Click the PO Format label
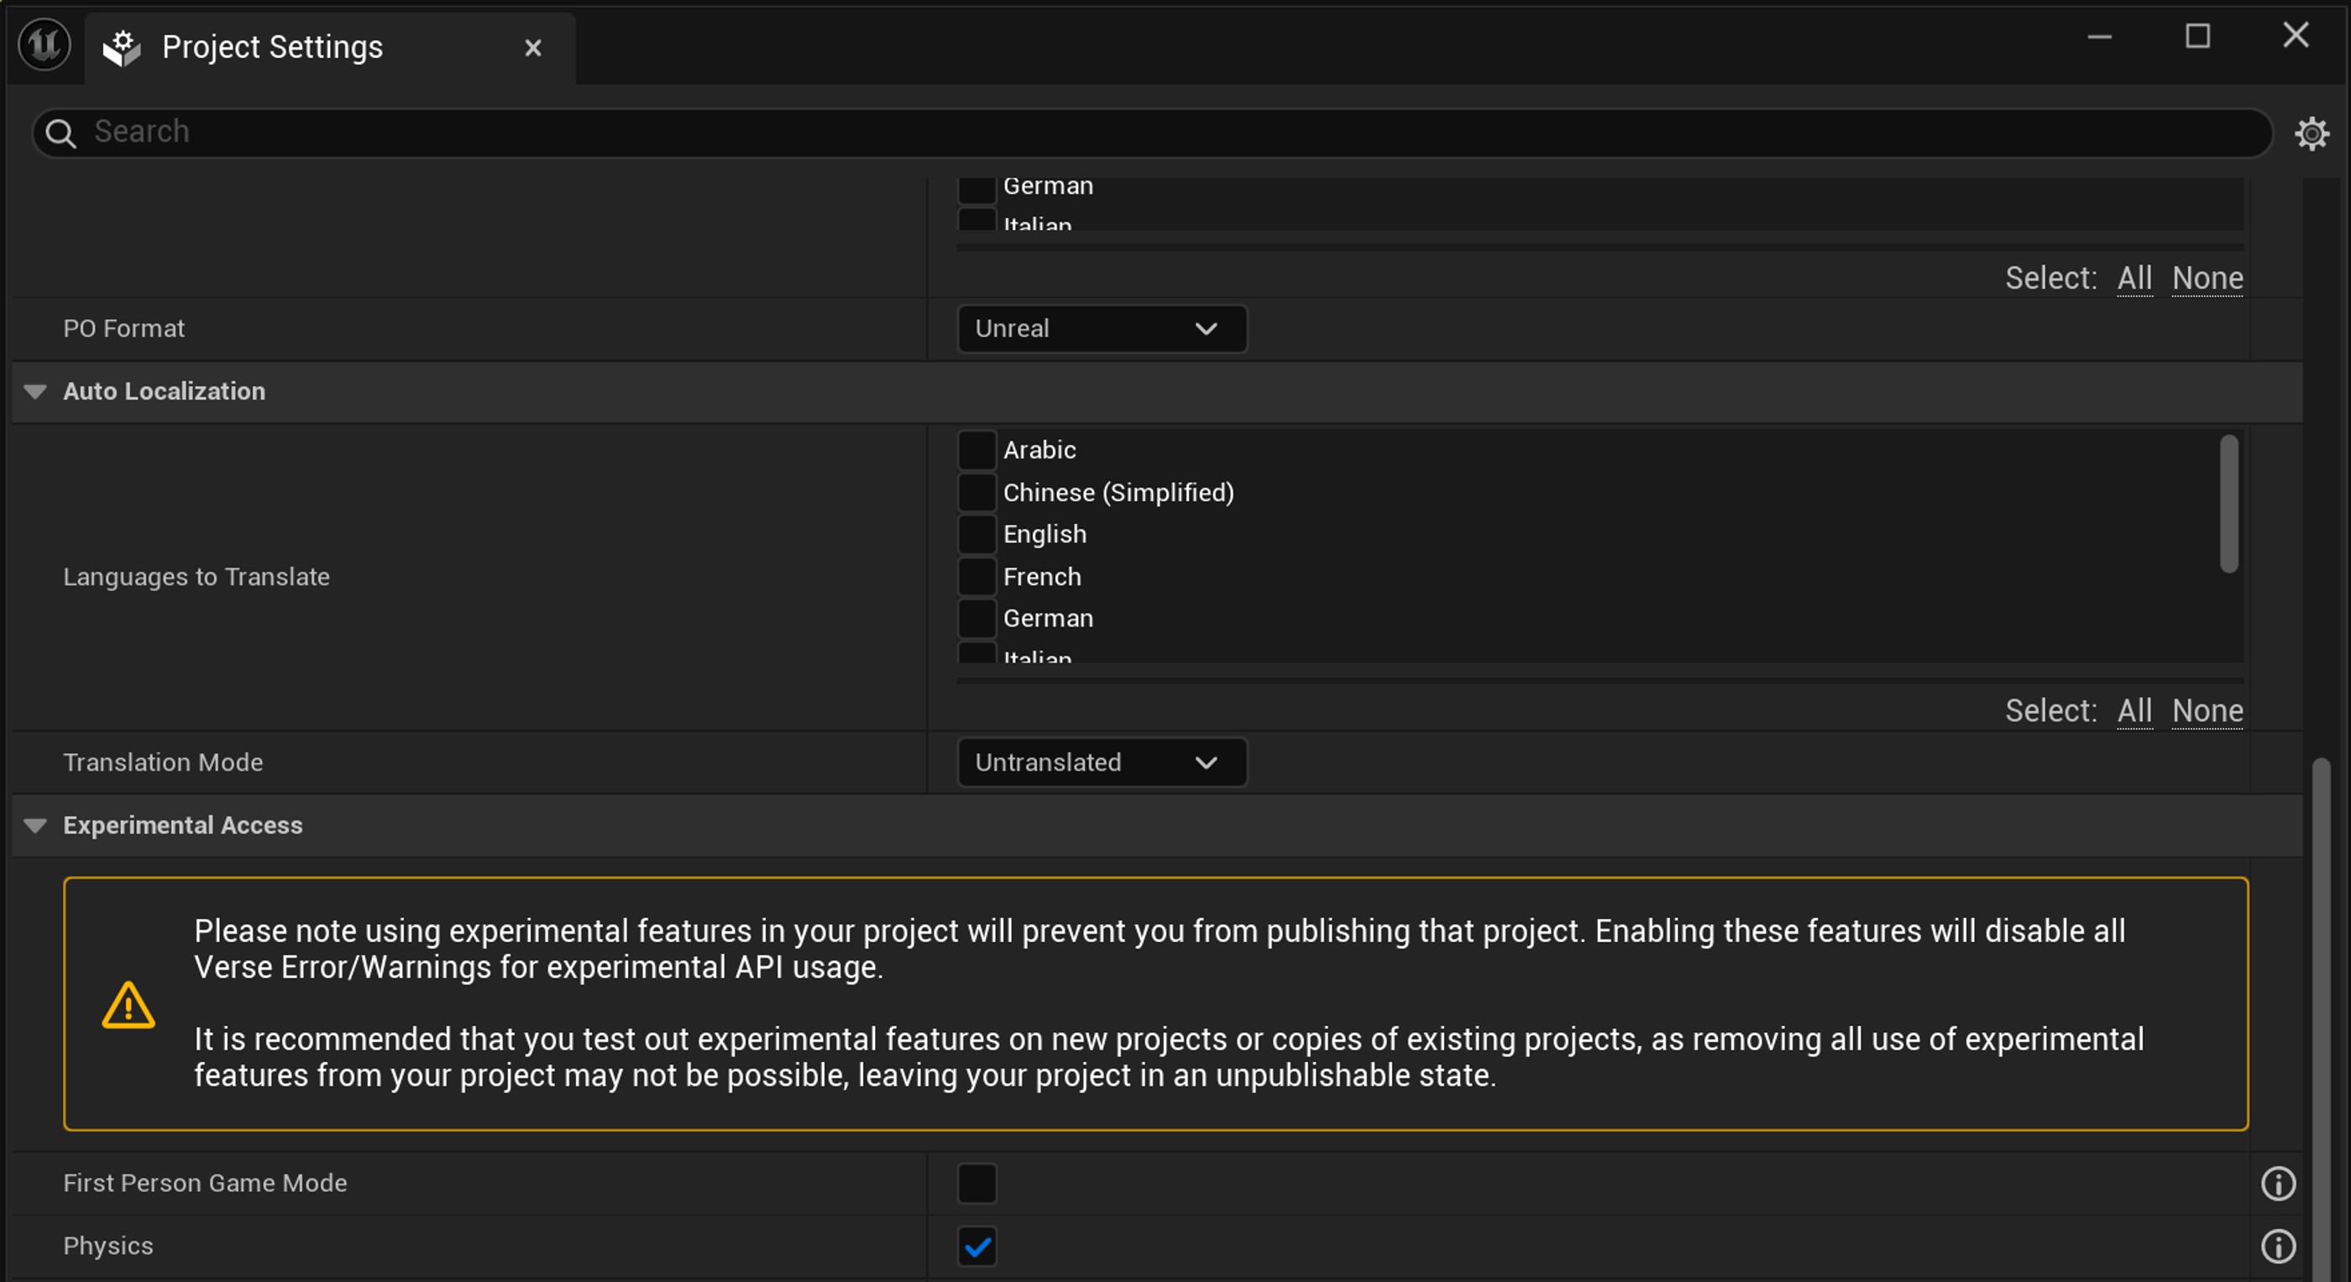 123,328
